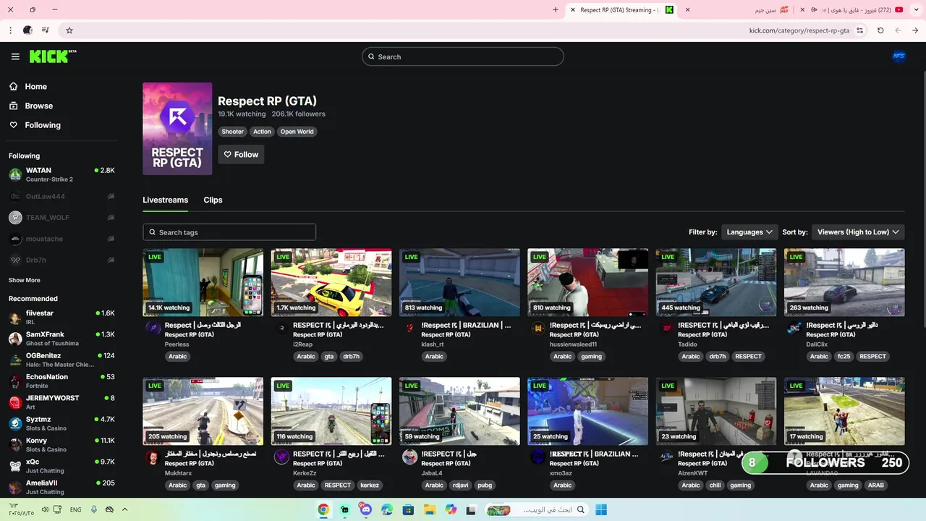Click the fc25 tag under DaliClix
This screenshot has width=926, height=521.
point(844,356)
